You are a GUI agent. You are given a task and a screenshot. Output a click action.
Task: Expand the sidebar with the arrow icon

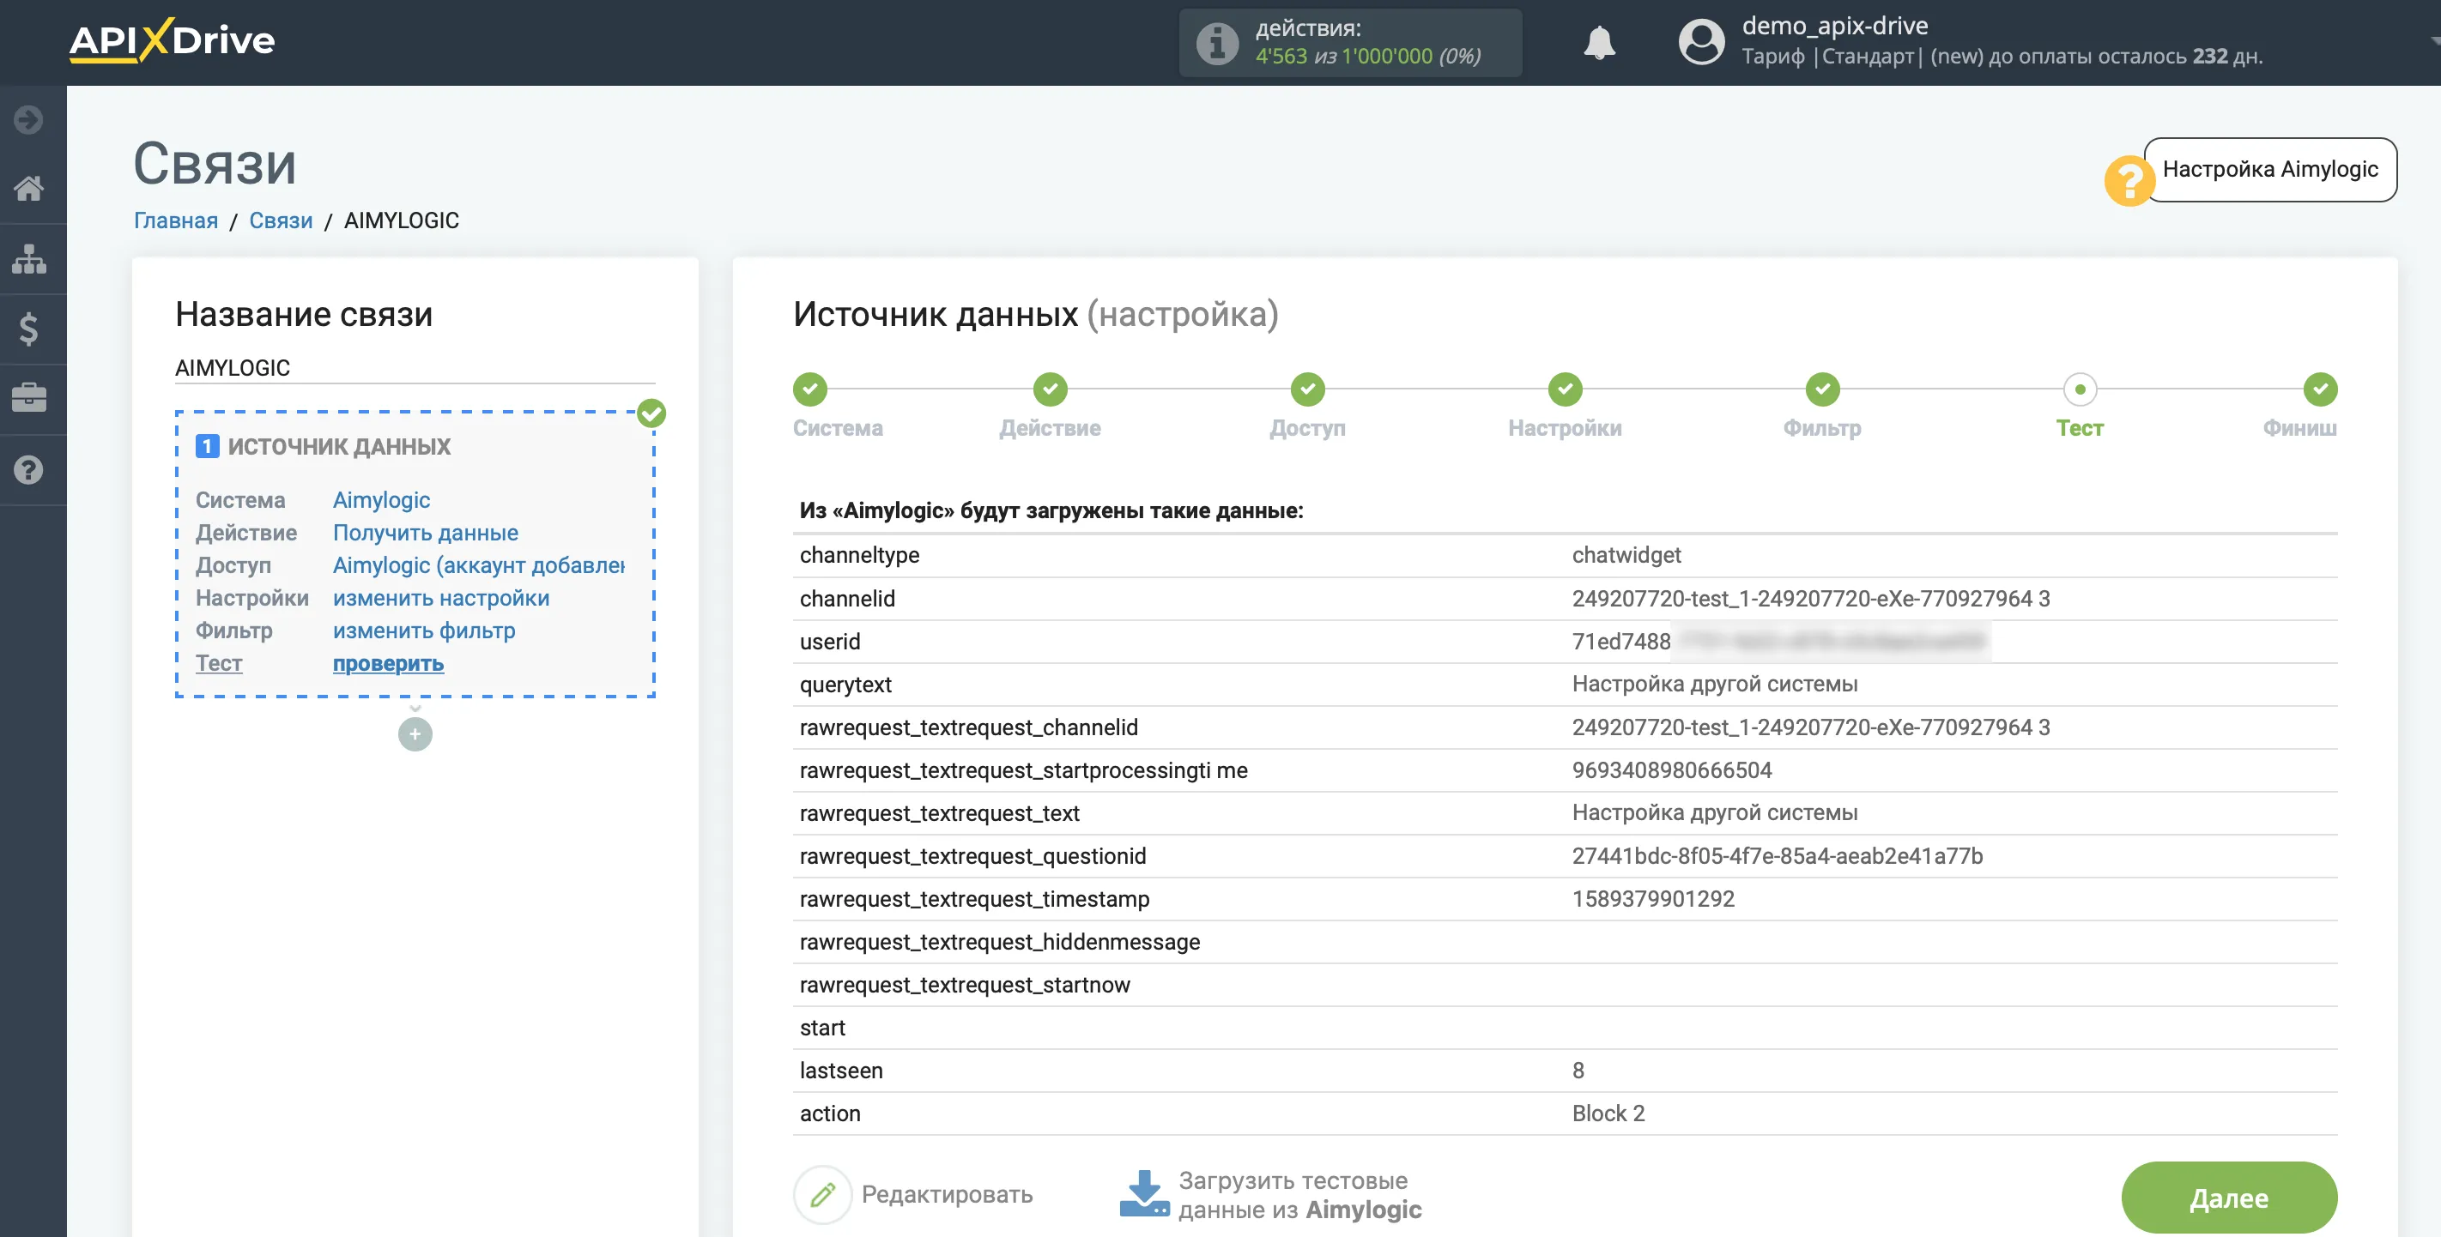pos(28,119)
